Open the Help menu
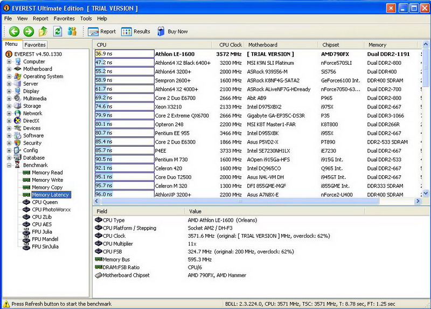The width and height of the screenshot is (431, 309). pyautogui.click(x=102, y=18)
